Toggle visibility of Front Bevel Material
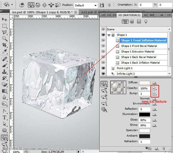The width and height of the screenshot is (173, 153). point(103,46)
